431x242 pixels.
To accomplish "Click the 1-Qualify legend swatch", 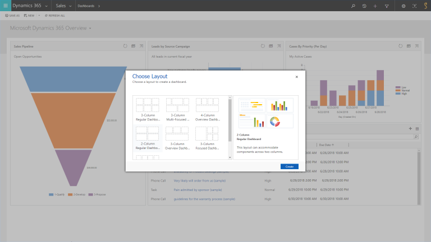I will click(x=51, y=194).
